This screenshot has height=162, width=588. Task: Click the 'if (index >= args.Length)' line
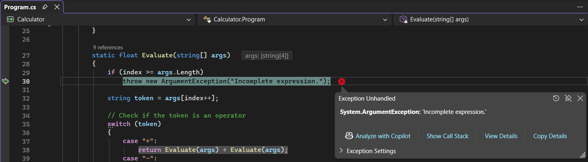(155, 72)
